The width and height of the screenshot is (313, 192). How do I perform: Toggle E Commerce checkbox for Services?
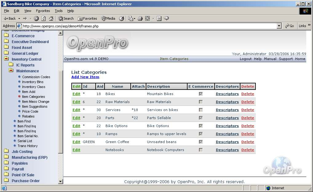coord(201,110)
